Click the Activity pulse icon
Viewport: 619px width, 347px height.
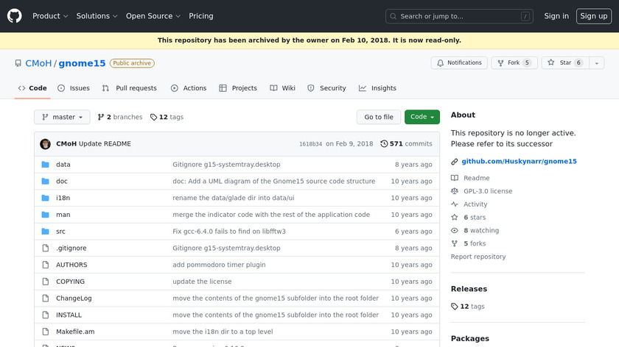(455, 204)
